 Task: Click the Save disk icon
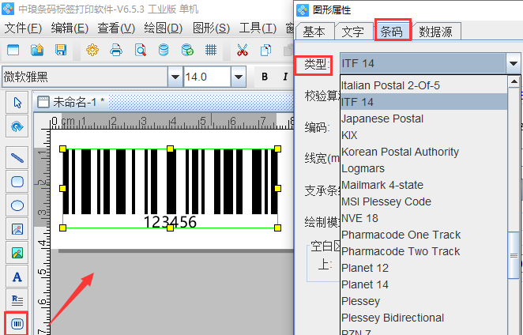[x=61, y=51]
